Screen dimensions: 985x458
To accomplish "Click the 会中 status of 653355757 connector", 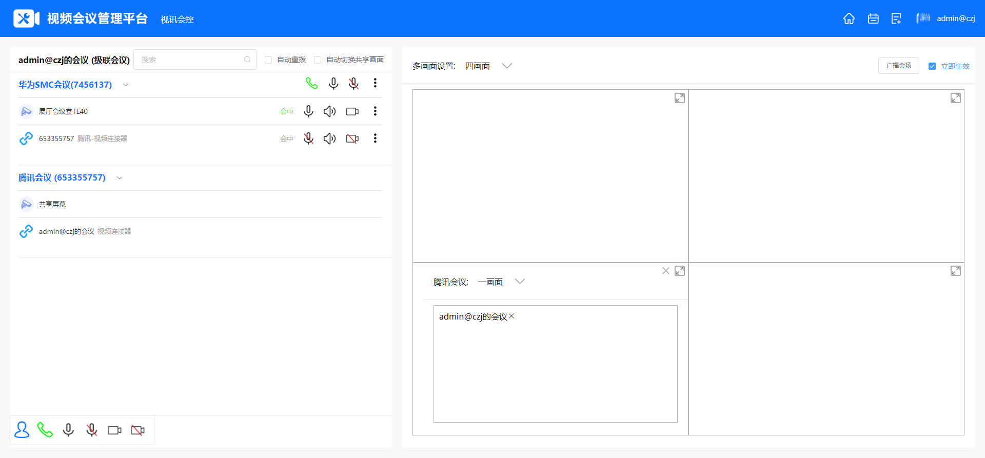I will point(287,138).
